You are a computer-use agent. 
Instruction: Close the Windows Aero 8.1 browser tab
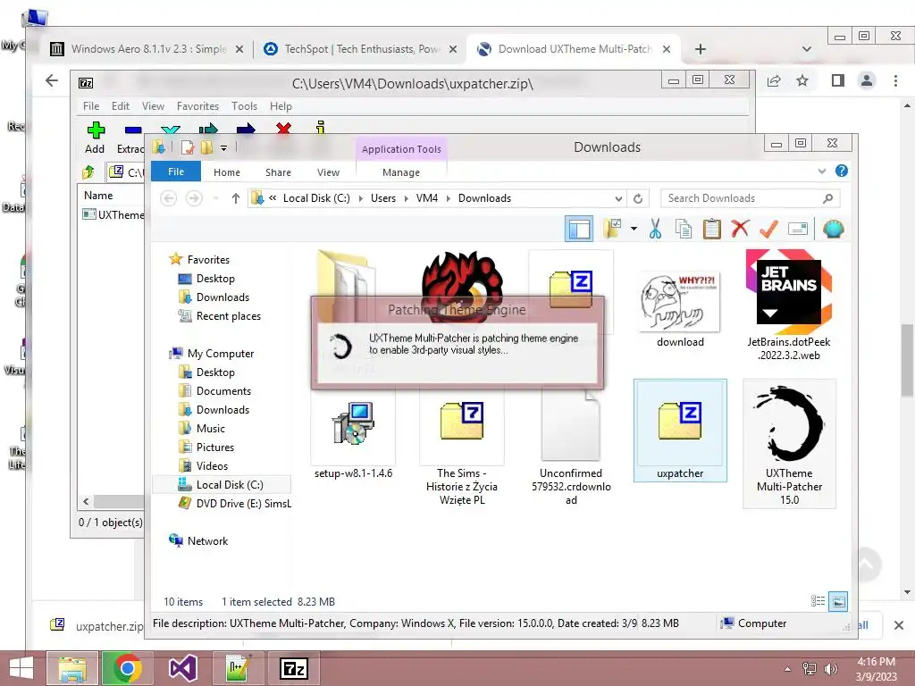[x=239, y=50]
